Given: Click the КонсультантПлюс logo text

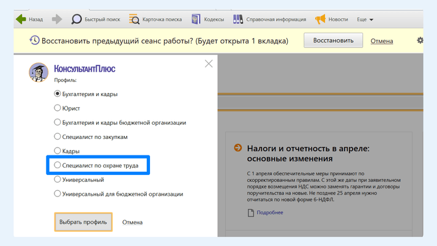Looking at the screenshot, I should coord(84,69).
